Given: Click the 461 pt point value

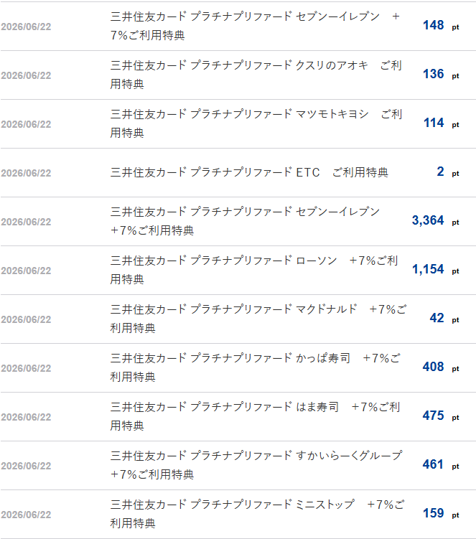Looking at the screenshot, I should [441, 464].
